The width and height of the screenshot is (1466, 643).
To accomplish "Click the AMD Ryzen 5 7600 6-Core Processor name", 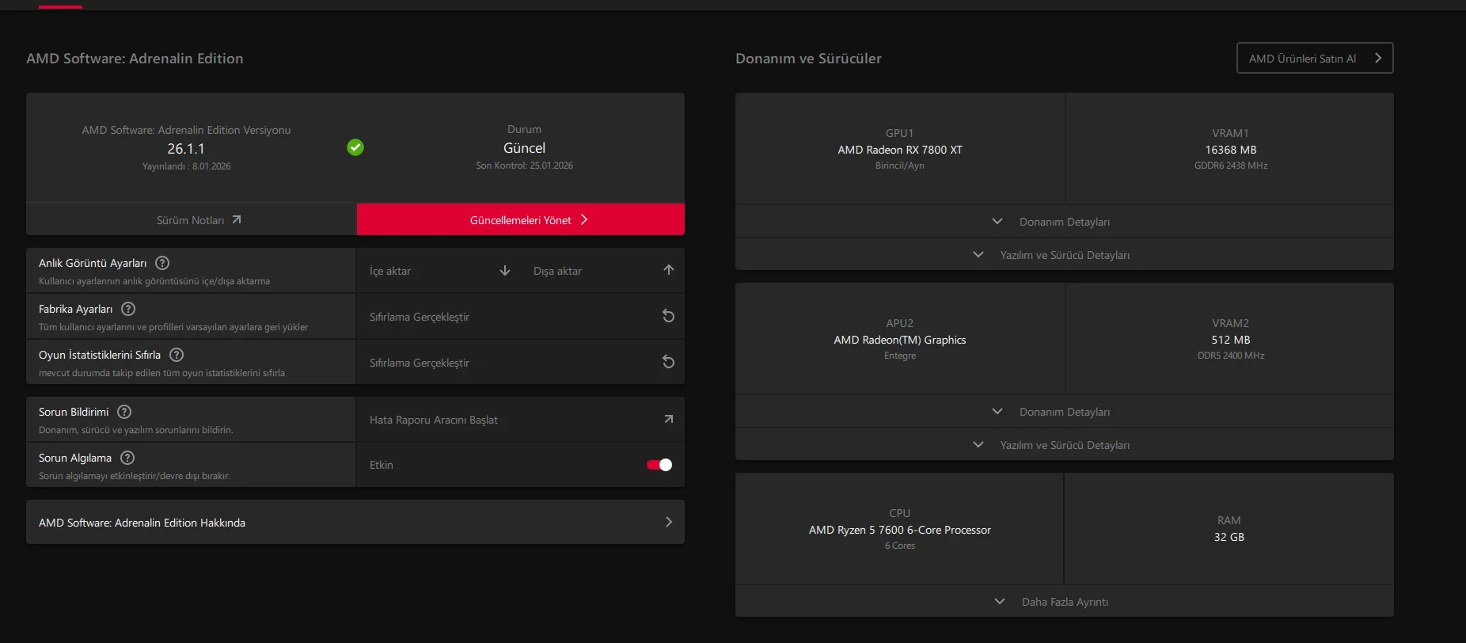I will tap(900, 530).
